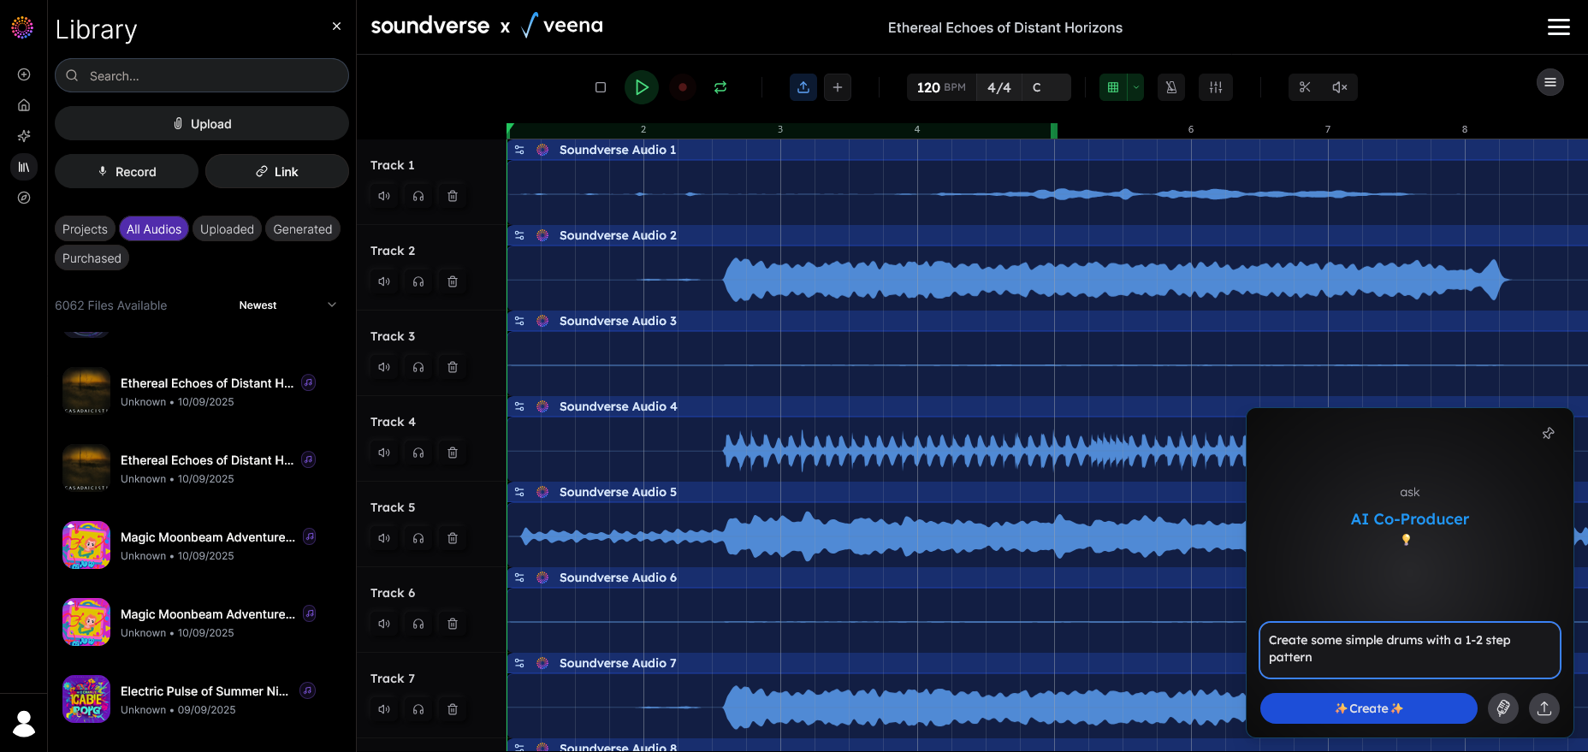The height and width of the screenshot is (752, 1588).
Task: Mute Track 2
Action: [384, 281]
